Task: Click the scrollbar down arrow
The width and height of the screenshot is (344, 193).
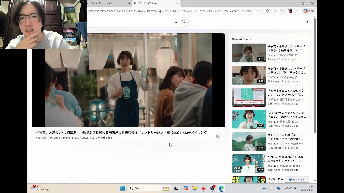Action: point(315,181)
